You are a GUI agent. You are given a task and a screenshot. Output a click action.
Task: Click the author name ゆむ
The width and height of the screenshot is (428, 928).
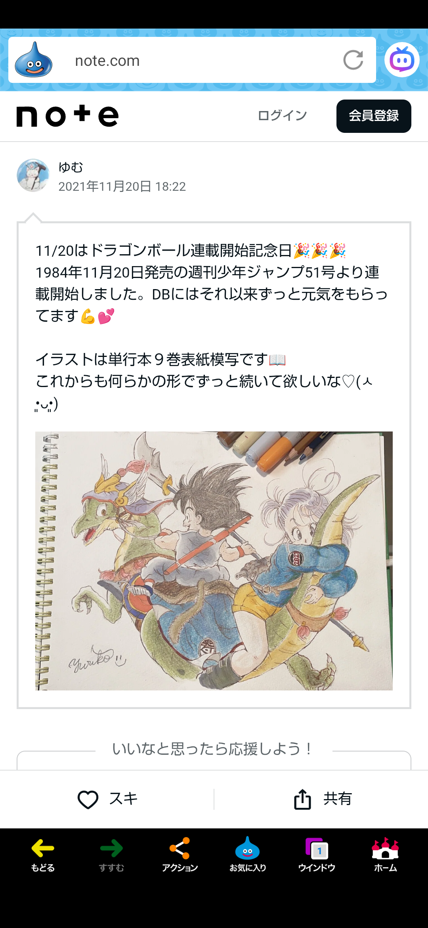tap(71, 167)
